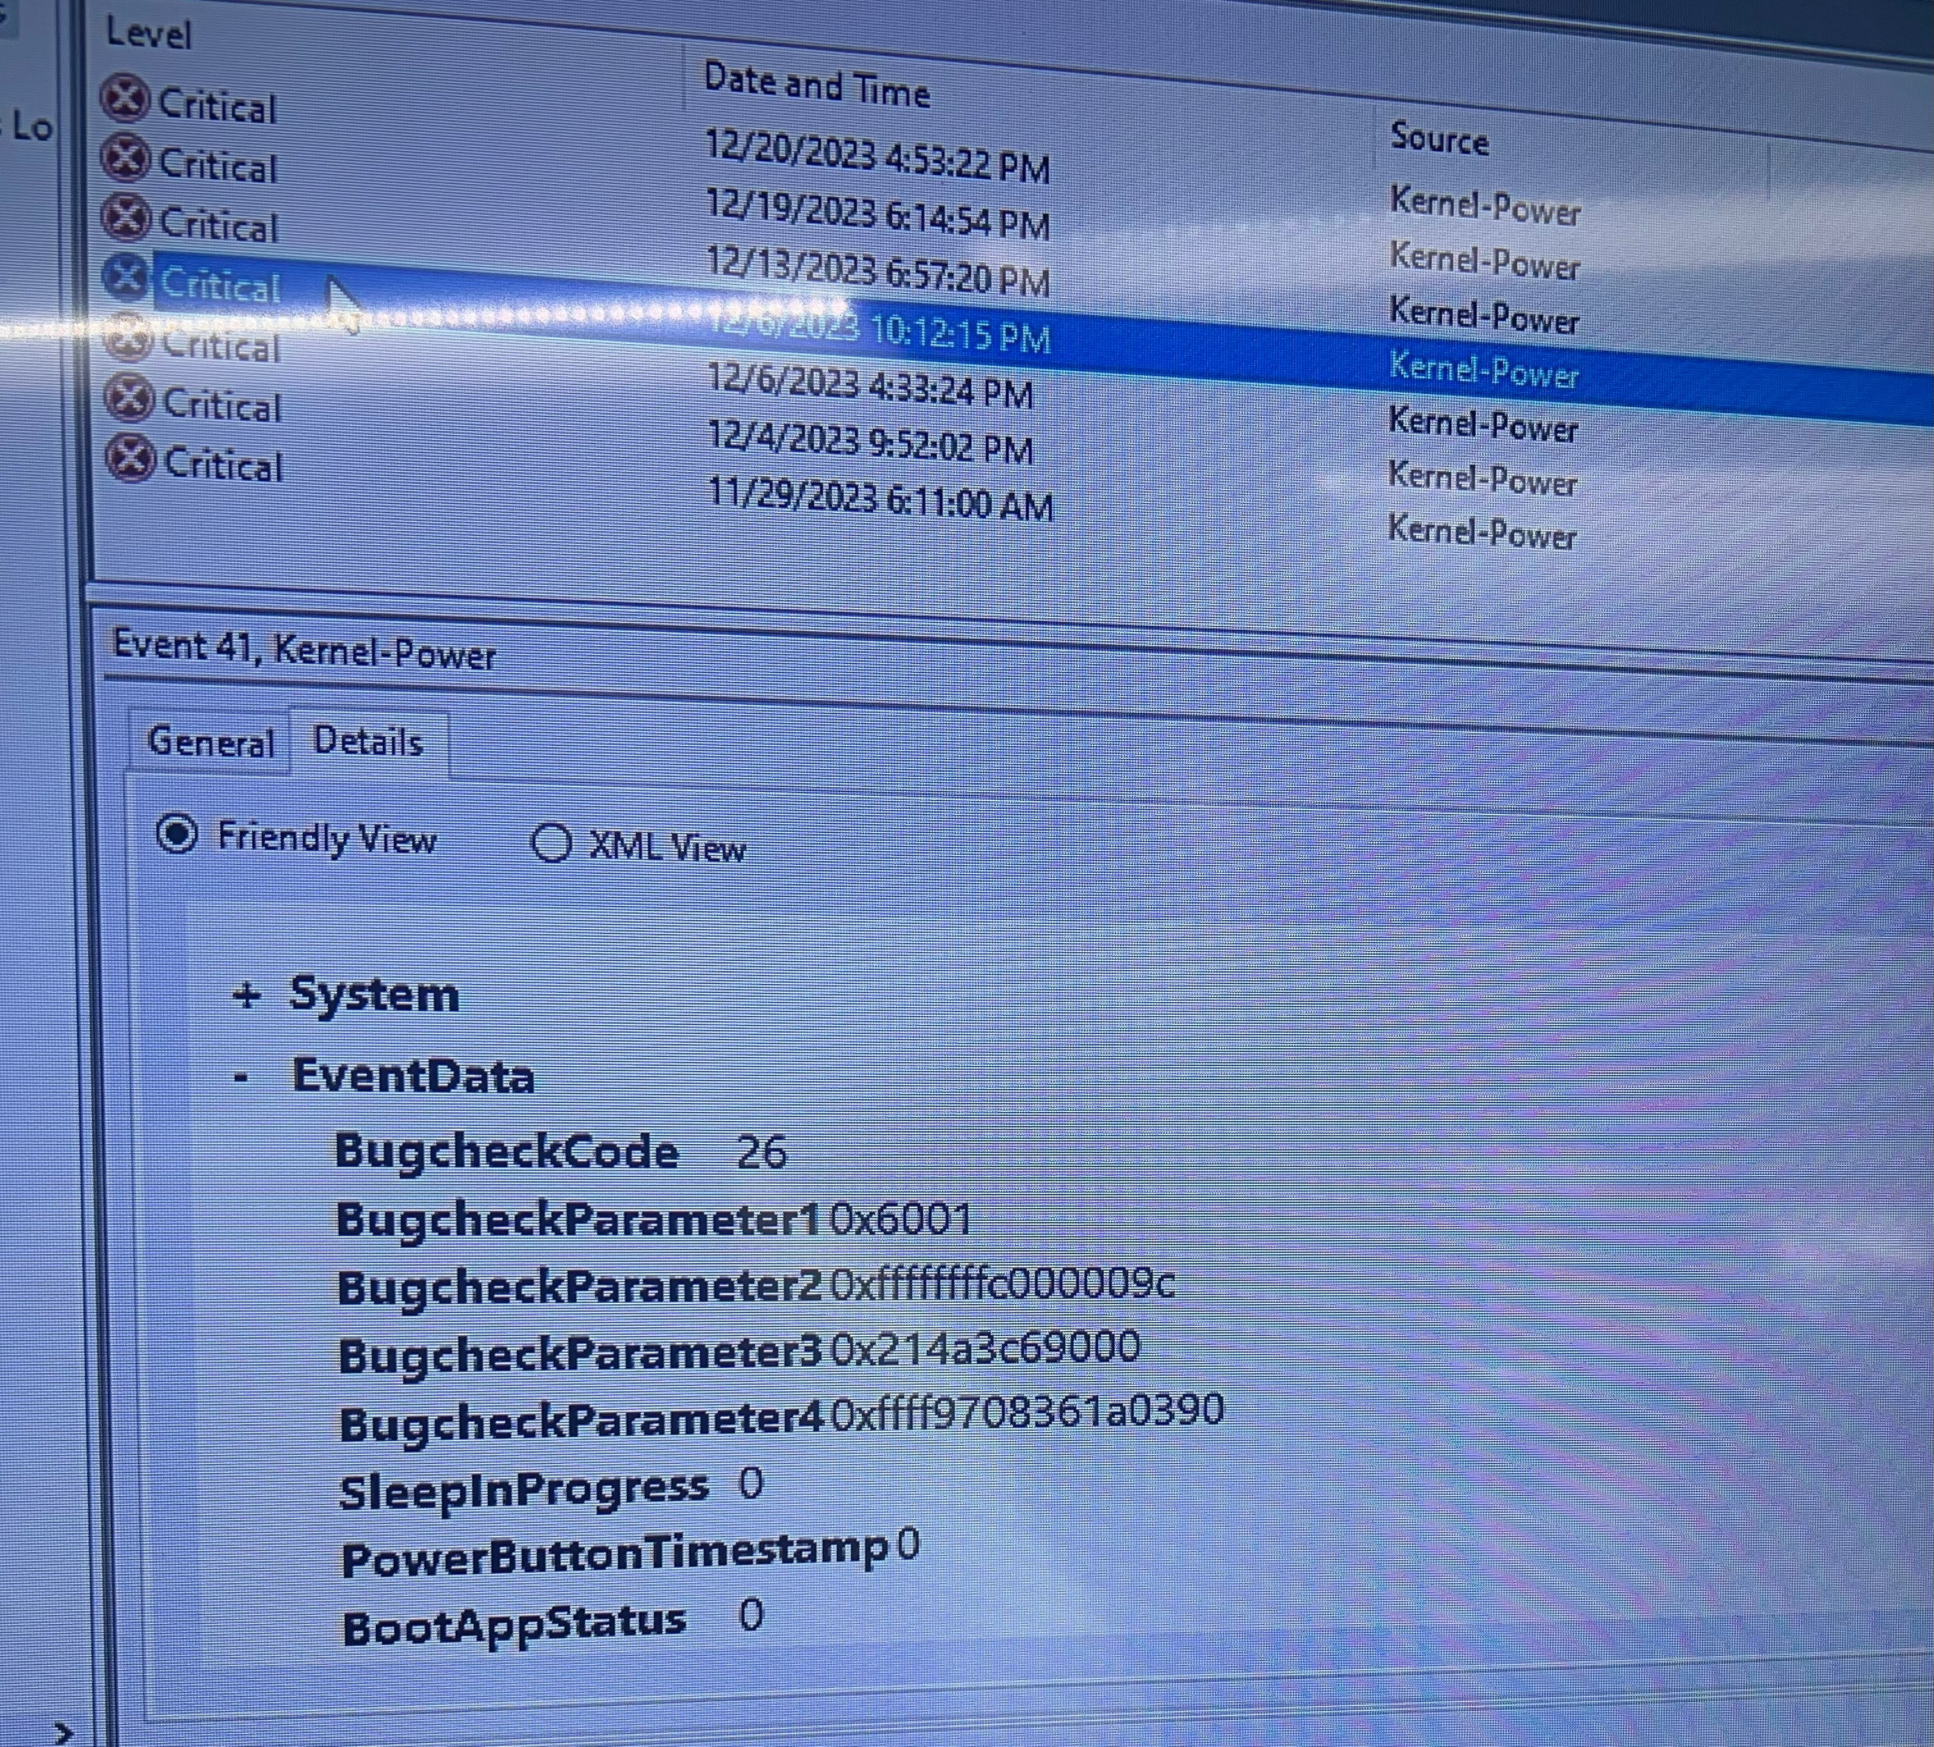This screenshot has width=1934, height=1747.
Task: Click critical error icon for 12/19/2023 event
Action: pos(125,158)
